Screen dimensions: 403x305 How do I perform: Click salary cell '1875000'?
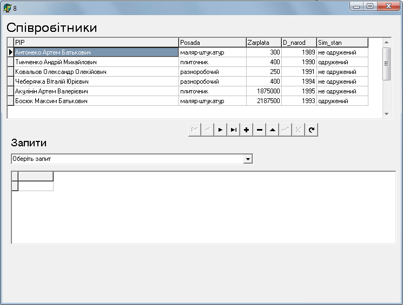[x=264, y=91]
